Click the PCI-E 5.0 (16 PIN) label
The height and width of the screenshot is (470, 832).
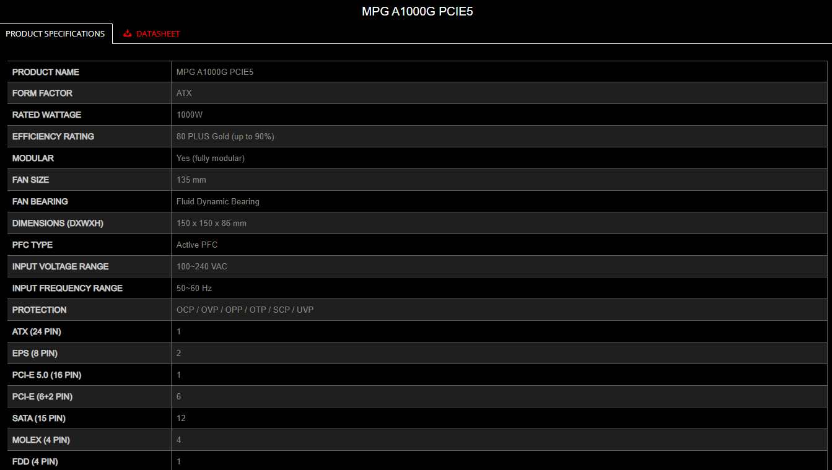pyautogui.click(x=46, y=375)
